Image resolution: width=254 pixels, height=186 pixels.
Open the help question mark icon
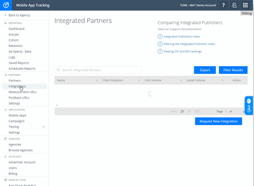click(x=223, y=6)
